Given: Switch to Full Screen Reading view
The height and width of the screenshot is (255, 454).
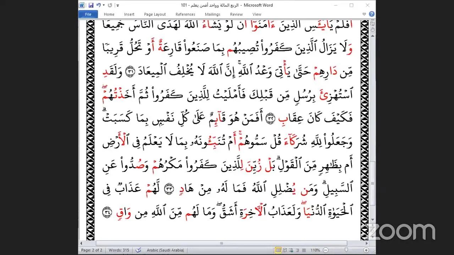Looking at the screenshot, I should pyautogui.click(x=285, y=250).
